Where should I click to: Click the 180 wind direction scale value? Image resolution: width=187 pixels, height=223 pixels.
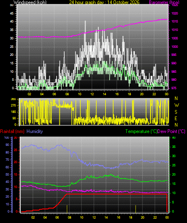tap(13, 112)
